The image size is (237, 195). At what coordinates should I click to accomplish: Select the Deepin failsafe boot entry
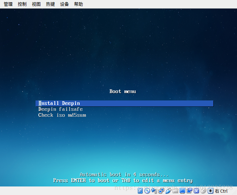coord(60,109)
